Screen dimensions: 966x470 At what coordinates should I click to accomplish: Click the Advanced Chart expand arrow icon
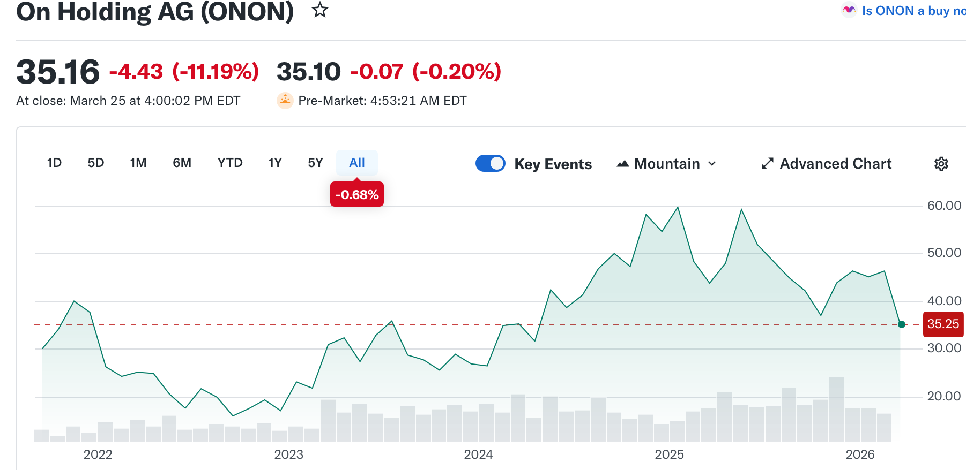coord(768,164)
